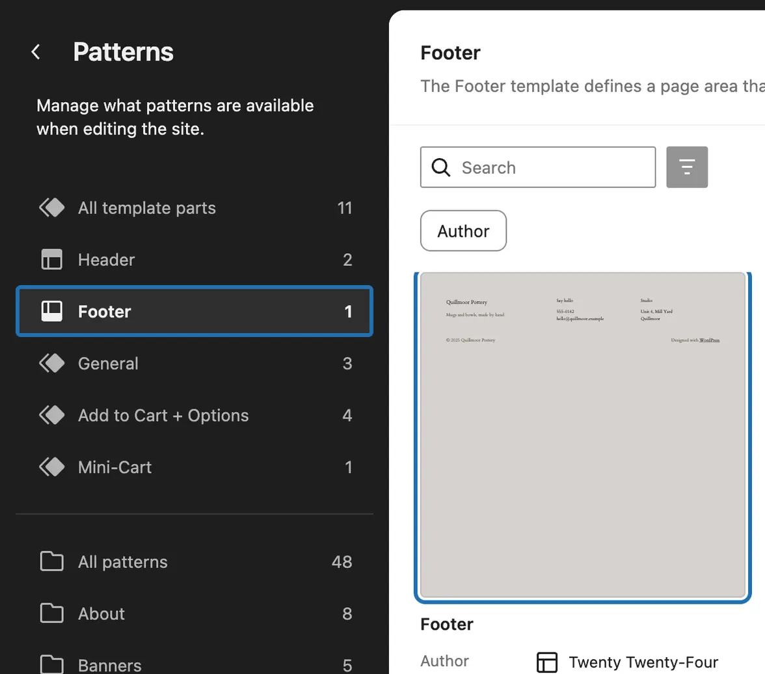Select Add to Cart + Options category
This screenshot has width=765, height=674.
195,415
